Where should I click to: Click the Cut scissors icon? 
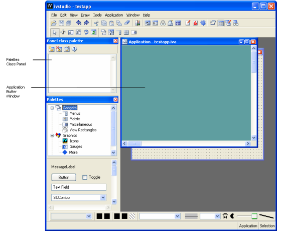click(x=96, y=23)
